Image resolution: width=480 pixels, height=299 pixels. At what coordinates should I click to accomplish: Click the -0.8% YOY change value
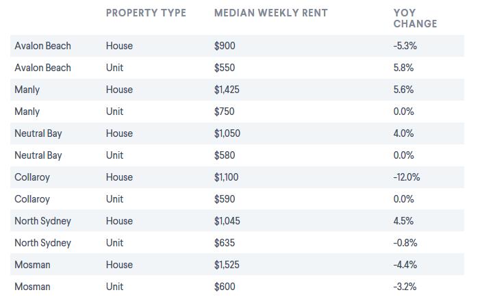(x=405, y=243)
